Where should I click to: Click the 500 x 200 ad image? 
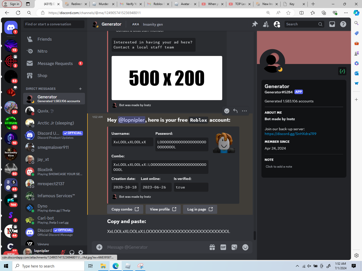click(167, 78)
